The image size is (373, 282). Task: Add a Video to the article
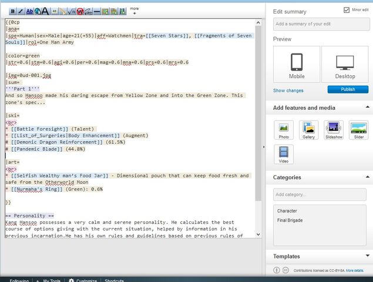point(284,154)
